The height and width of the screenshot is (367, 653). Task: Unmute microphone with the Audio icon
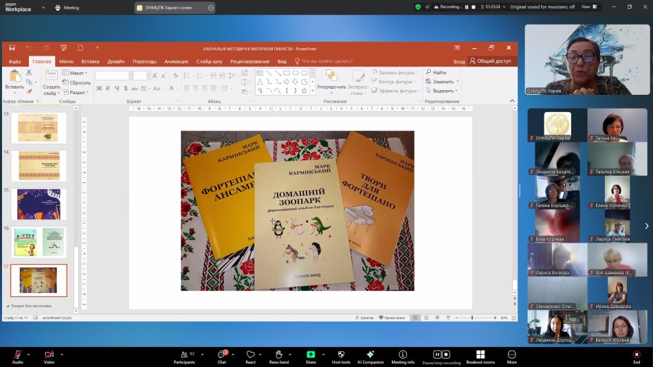click(x=17, y=354)
